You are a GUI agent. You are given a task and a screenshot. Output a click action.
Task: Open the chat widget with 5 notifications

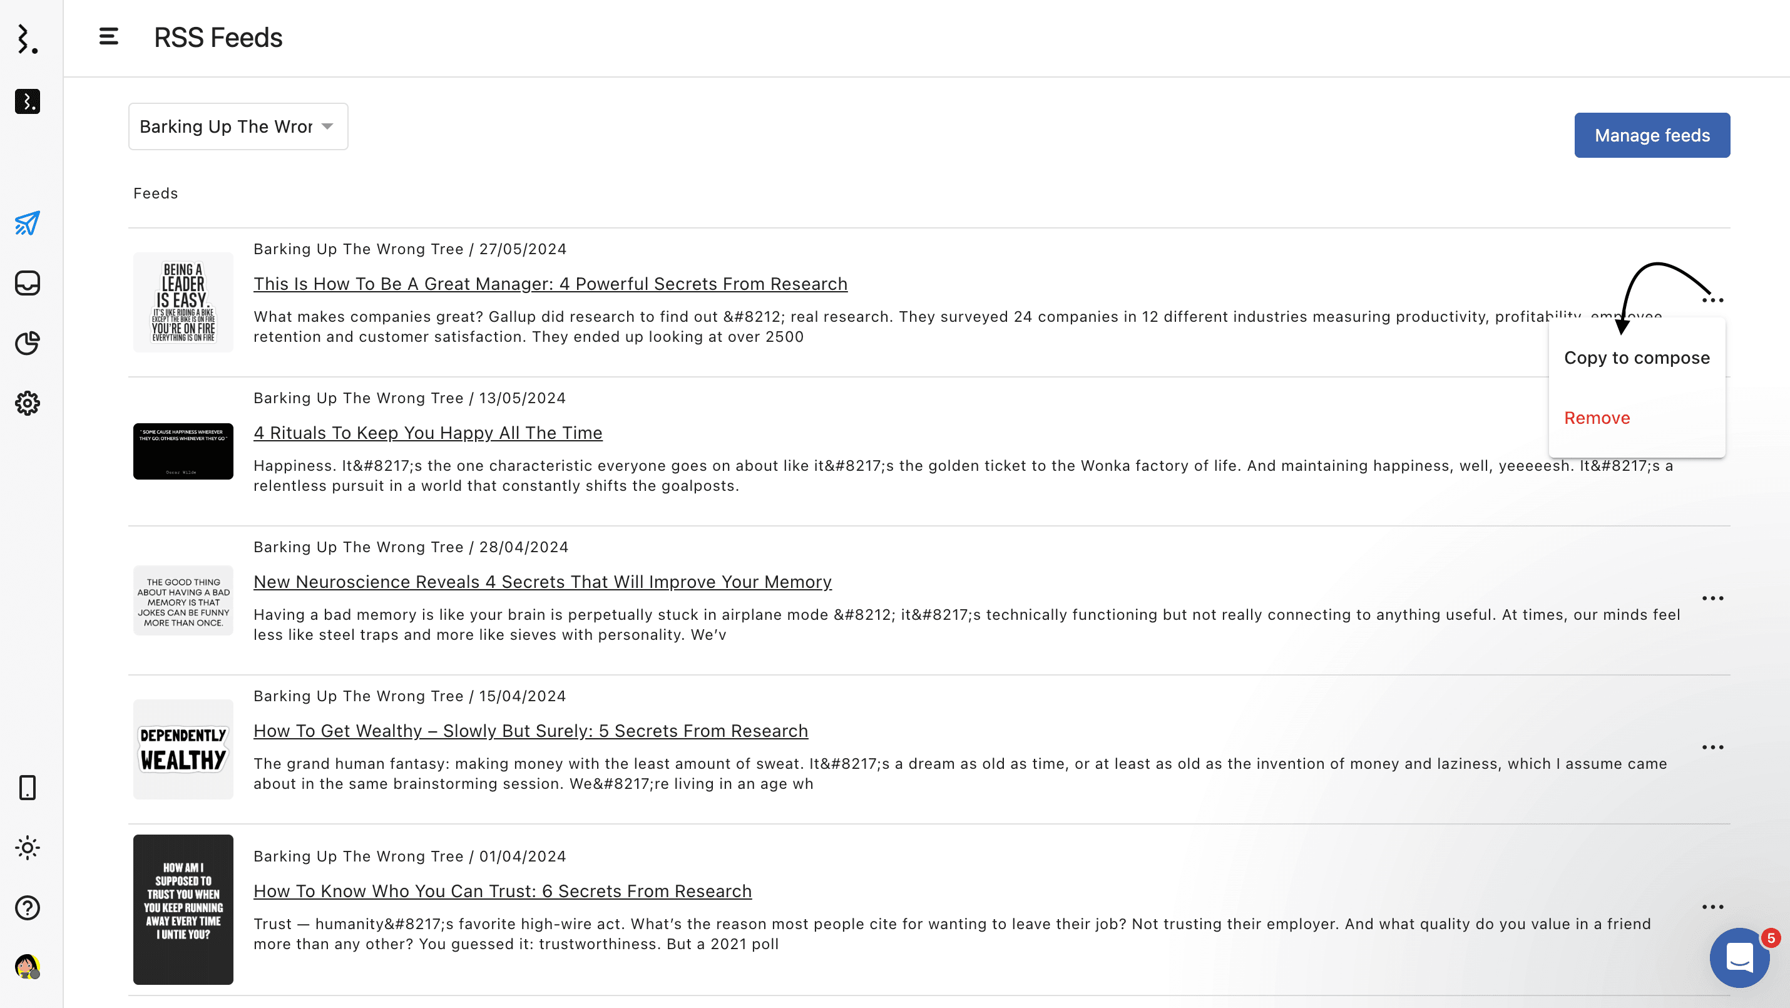point(1739,958)
